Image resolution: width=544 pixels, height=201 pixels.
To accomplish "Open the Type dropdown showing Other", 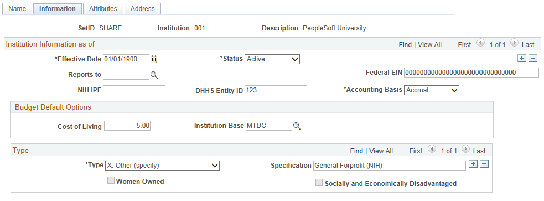I will pyautogui.click(x=162, y=166).
